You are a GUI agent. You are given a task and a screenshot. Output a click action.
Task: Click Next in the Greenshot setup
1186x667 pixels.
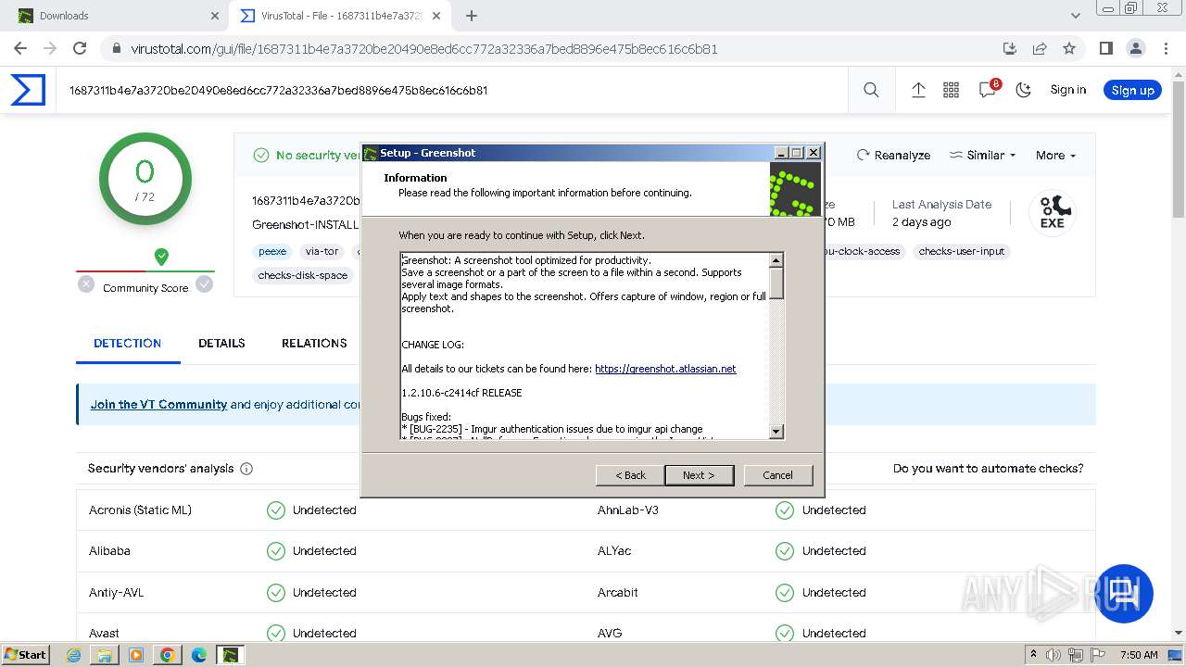click(699, 475)
